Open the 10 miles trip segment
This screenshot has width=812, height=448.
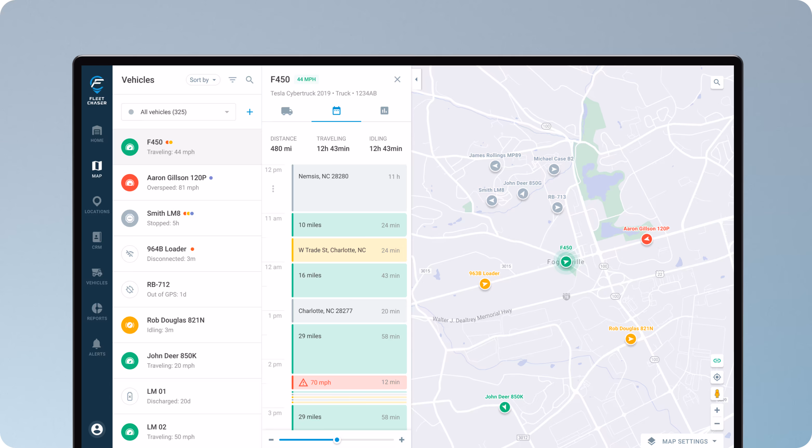tap(349, 225)
